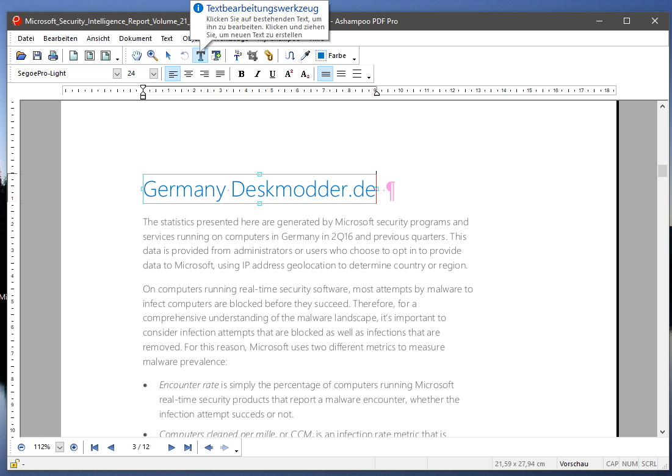The width and height of the screenshot is (672, 476).
Task: Select the Crop tool
Action: tap(253, 56)
